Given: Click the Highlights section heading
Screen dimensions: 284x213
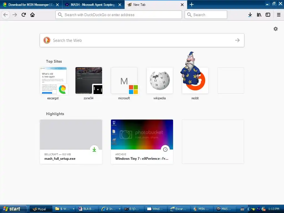Looking at the screenshot, I should pyautogui.click(x=55, y=114).
